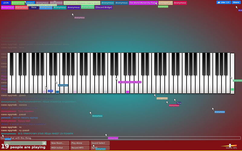Open MIDI In/Out settings
The width and height of the screenshot is (242, 151).
coord(60,148)
